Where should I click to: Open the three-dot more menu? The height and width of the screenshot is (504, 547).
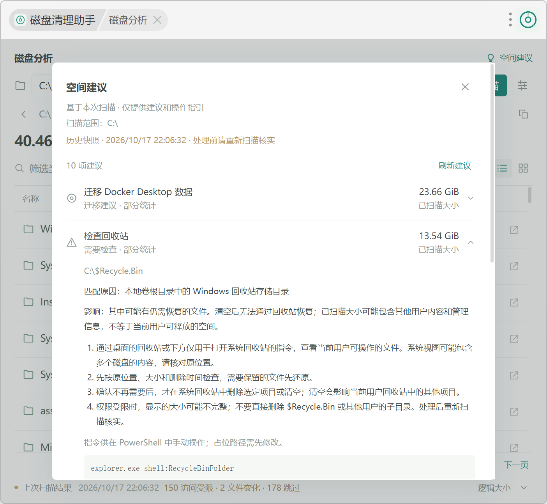click(510, 20)
